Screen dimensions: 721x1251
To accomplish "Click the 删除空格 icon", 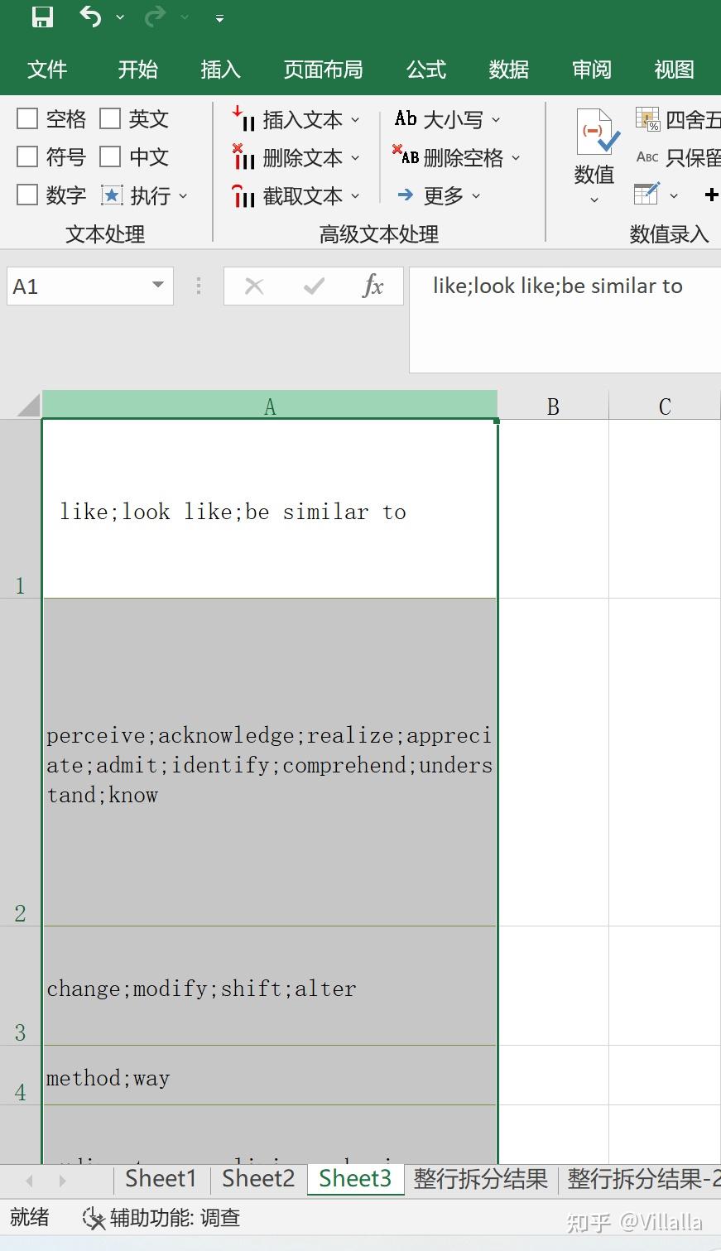I will 406,156.
